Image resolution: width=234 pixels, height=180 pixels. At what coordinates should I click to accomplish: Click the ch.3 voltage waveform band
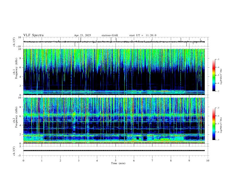click(114, 151)
